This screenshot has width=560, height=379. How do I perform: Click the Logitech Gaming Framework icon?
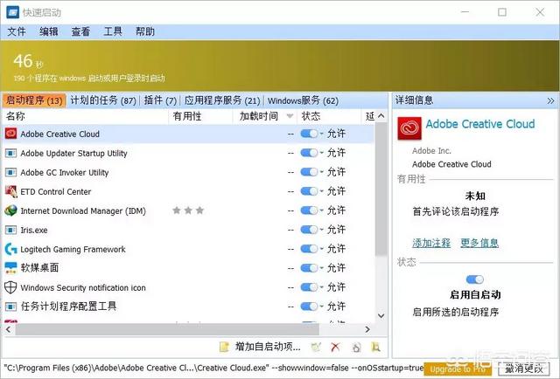coord(10,249)
